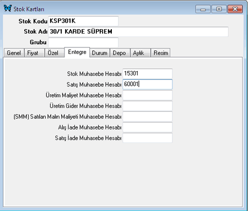Switch to the Fiyat tab
Screen dimensions: 248x211
34,53
